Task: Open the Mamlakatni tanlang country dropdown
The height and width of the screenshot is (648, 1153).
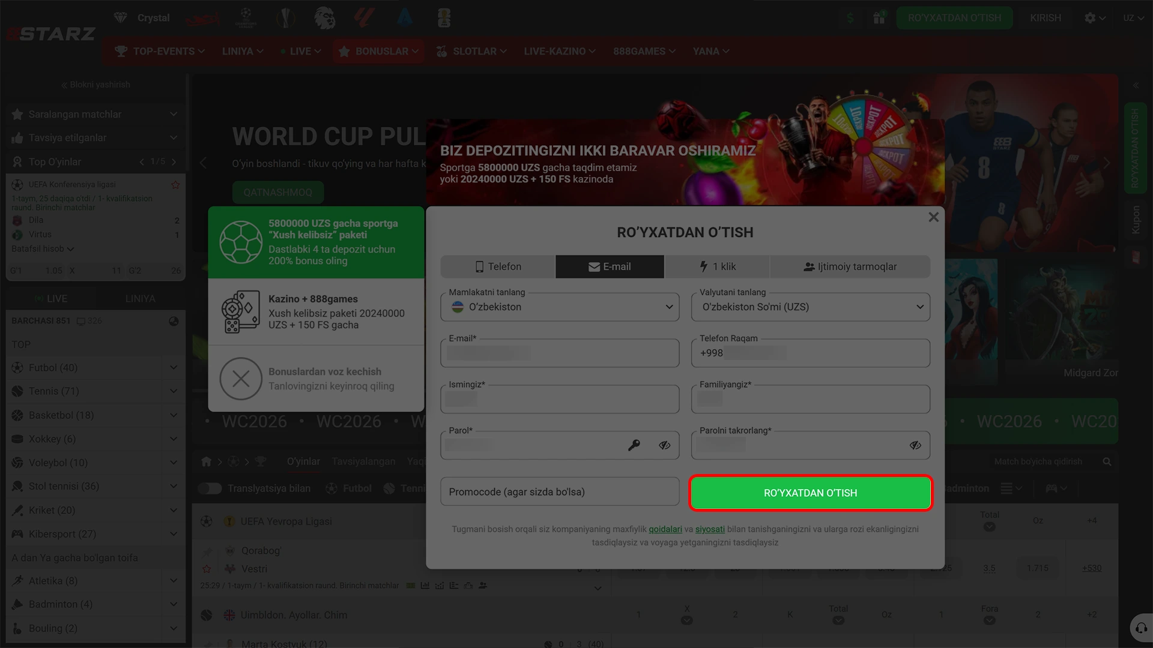Action: click(560, 307)
